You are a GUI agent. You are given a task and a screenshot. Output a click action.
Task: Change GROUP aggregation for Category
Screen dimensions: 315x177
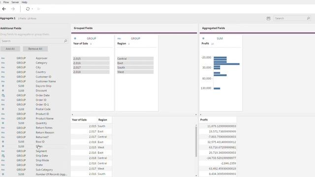(x=21, y=62)
